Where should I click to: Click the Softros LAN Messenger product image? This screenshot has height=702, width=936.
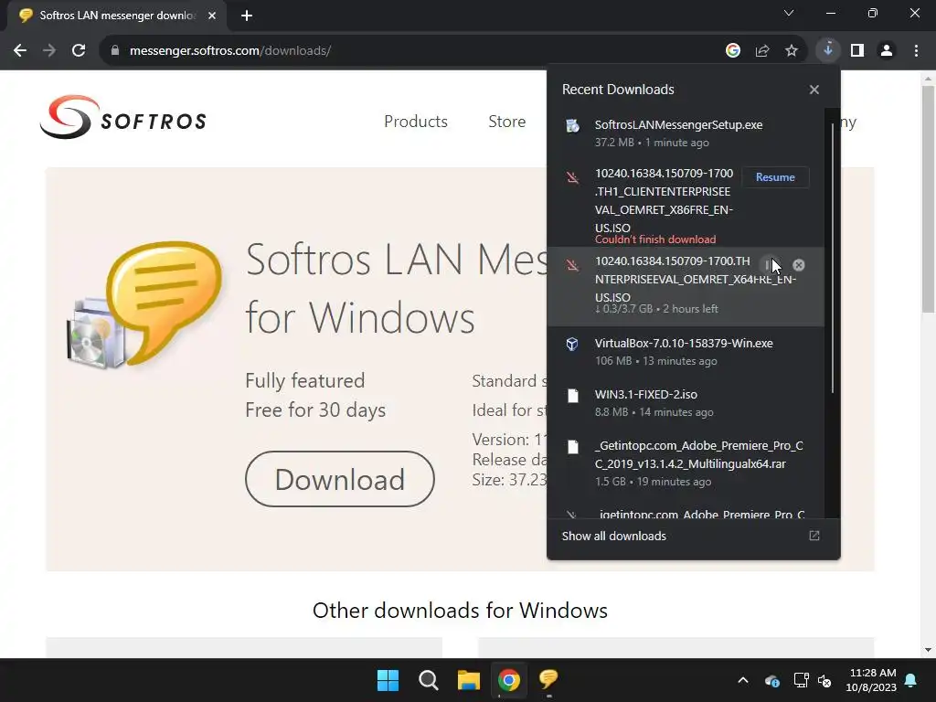pyautogui.click(x=144, y=304)
